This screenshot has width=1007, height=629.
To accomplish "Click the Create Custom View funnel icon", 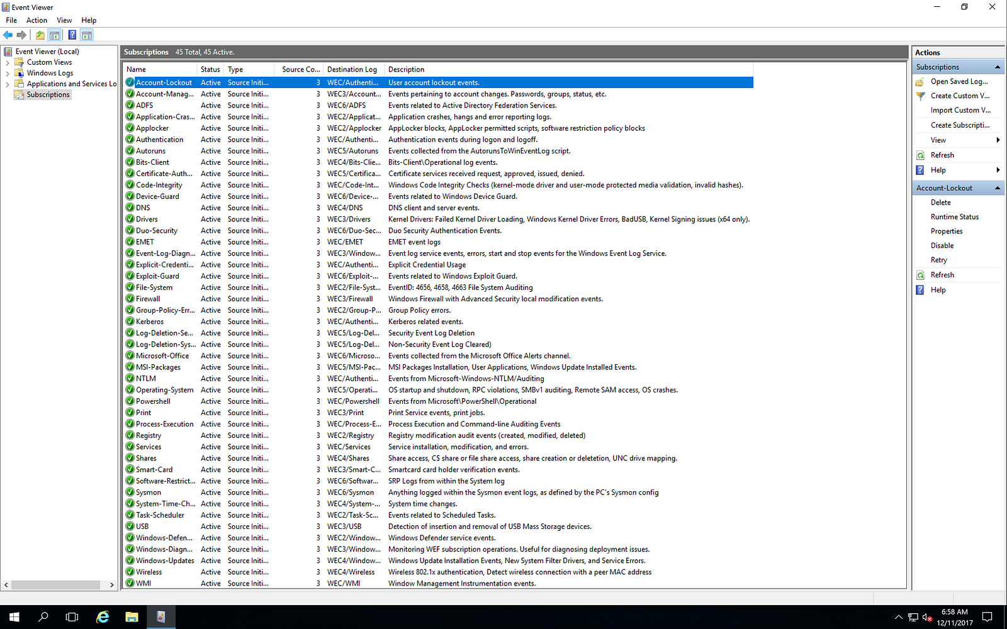I will click(x=920, y=96).
